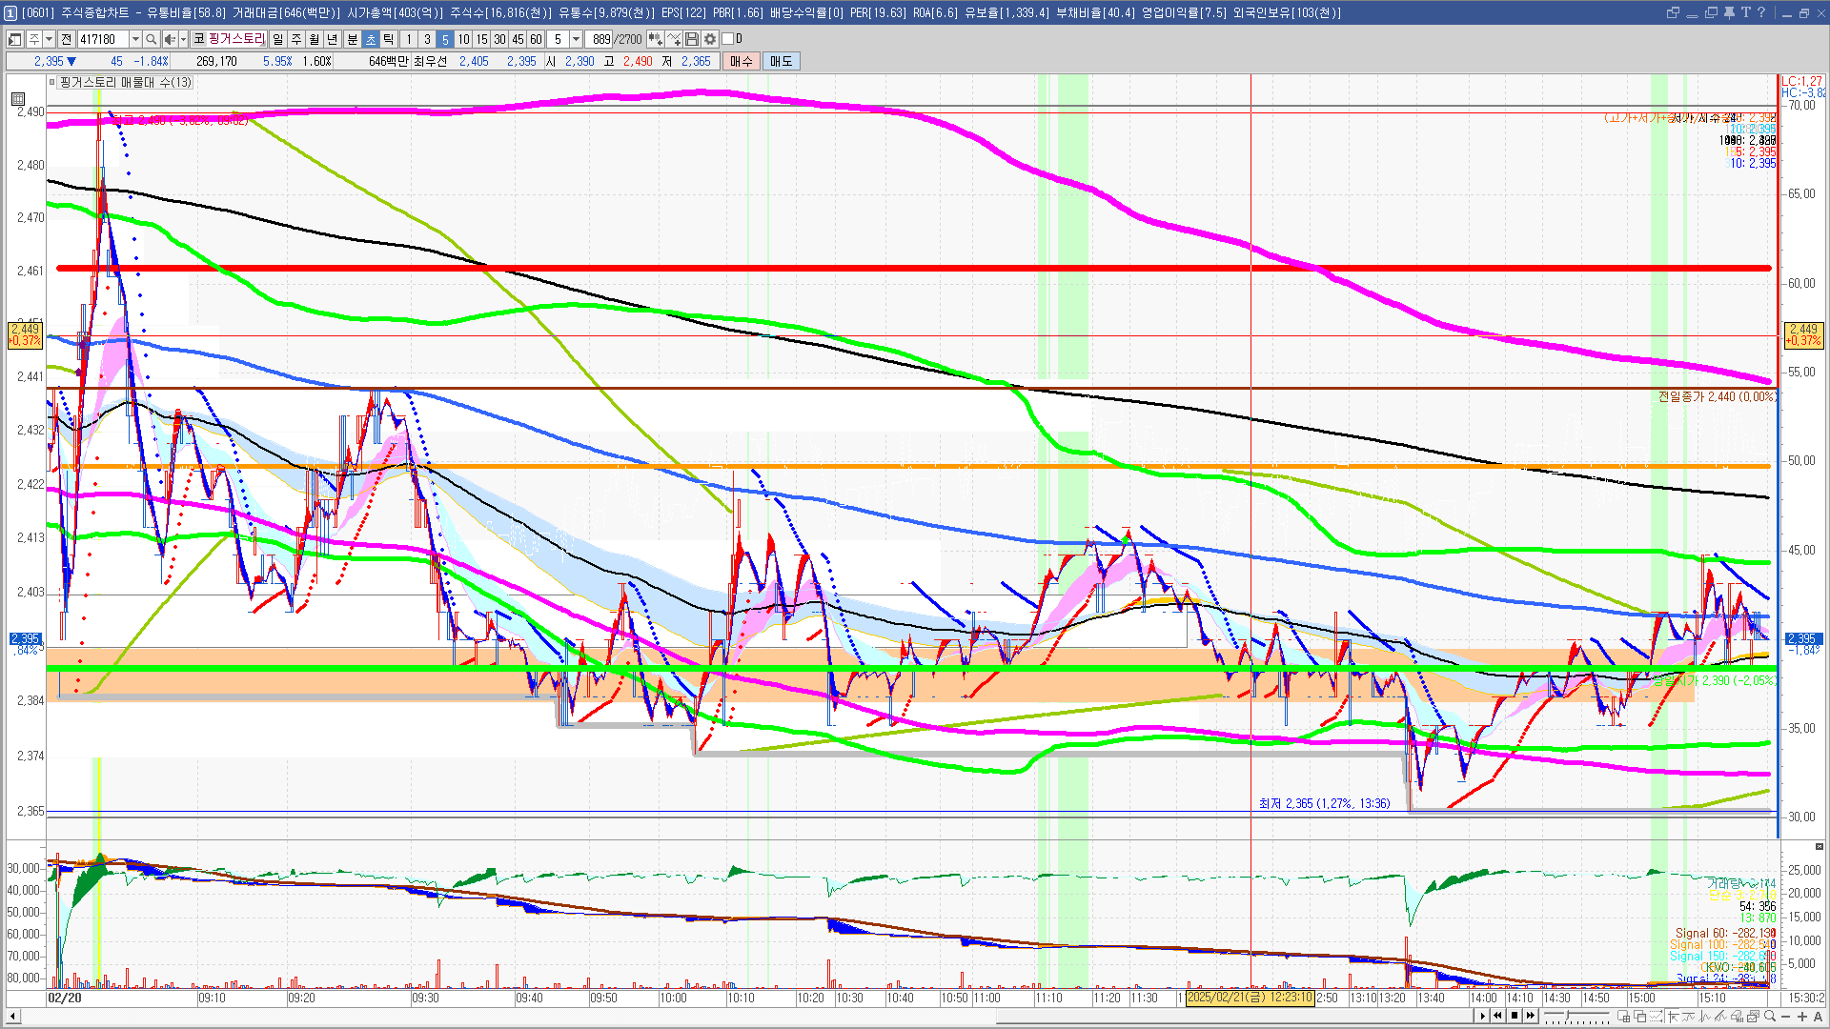The width and height of the screenshot is (1830, 1029).
Task: Click the zoom magnifier icon at bottom right
Action: (1770, 1016)
